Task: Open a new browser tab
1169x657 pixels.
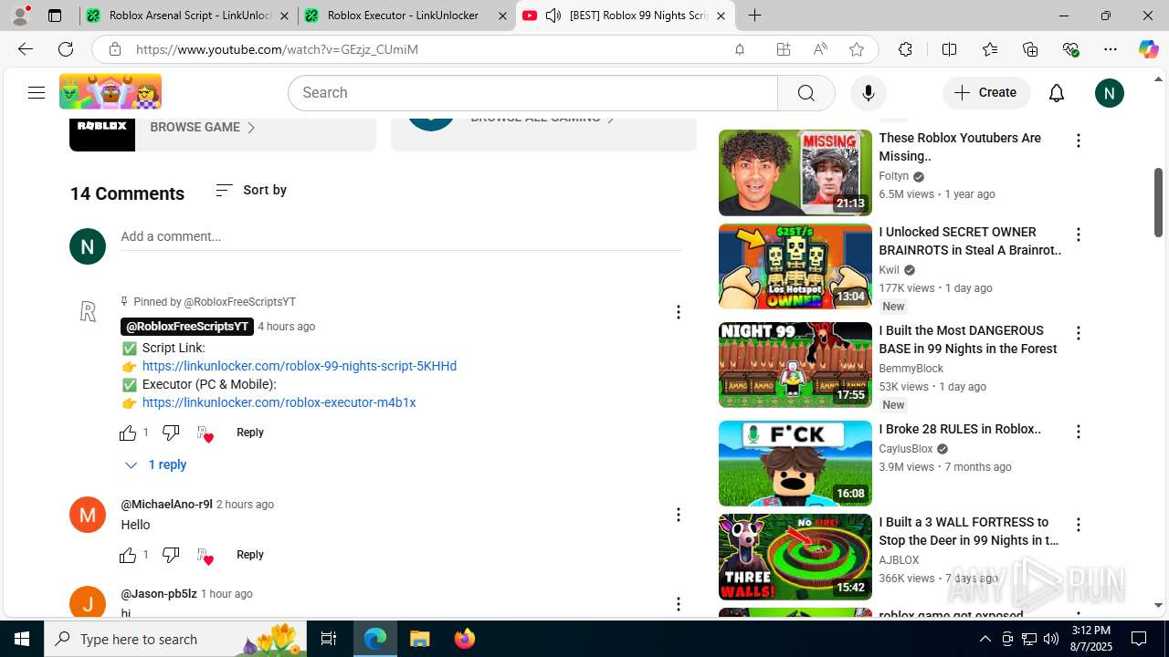Action: click(754, 16)
